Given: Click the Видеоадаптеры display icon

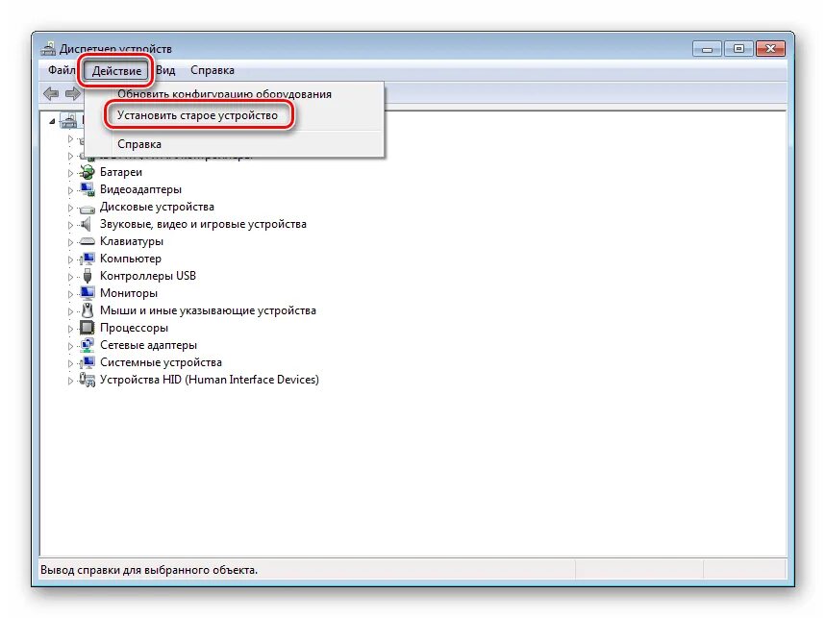Looking at the screenshot, I should (x=87, y=189).
